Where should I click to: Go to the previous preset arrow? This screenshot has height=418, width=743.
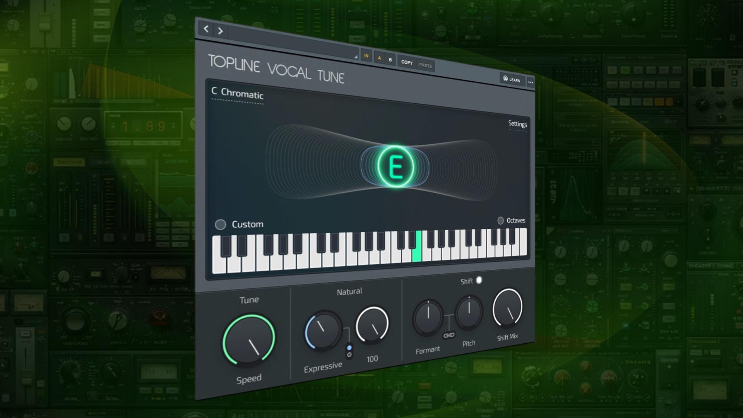coord(206,28)
